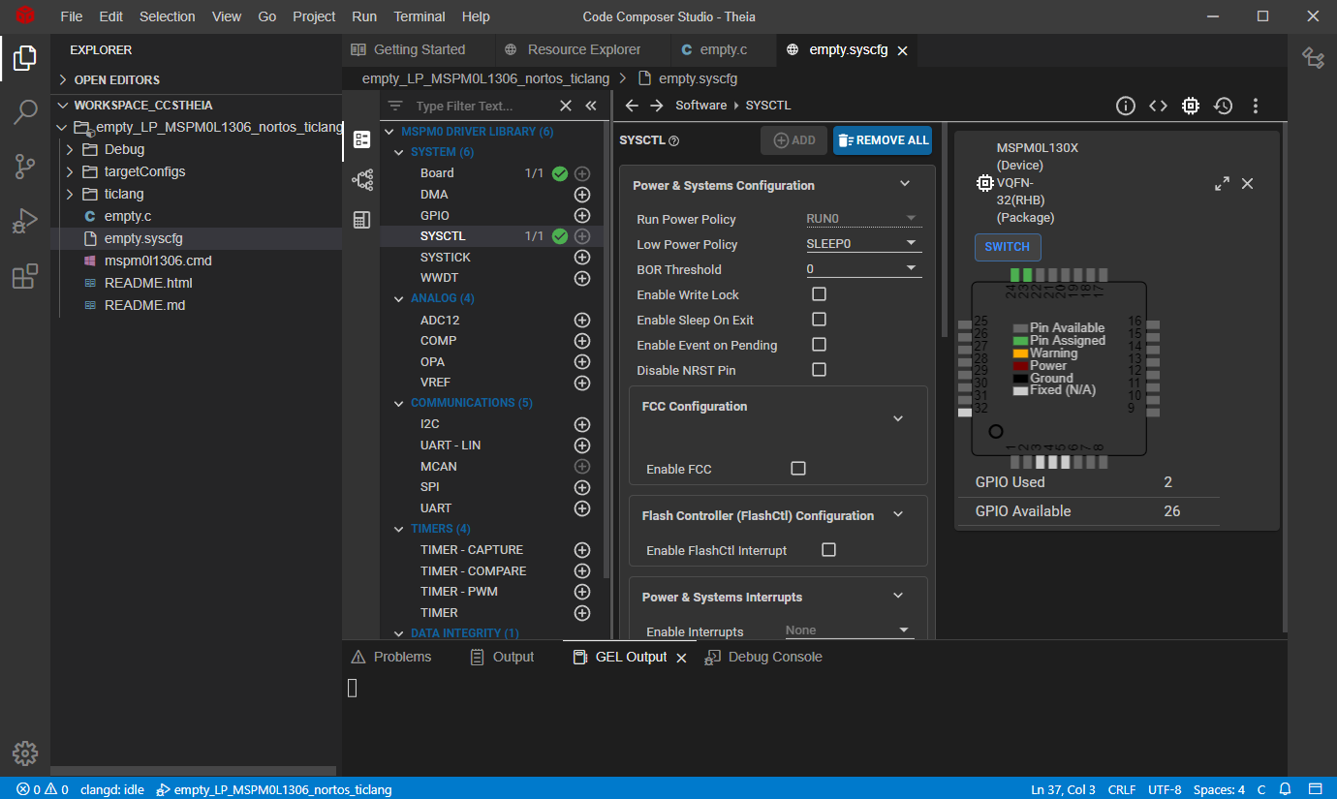
Task: Open the SysConfig history icon
Action: (x=1223, y=106)
